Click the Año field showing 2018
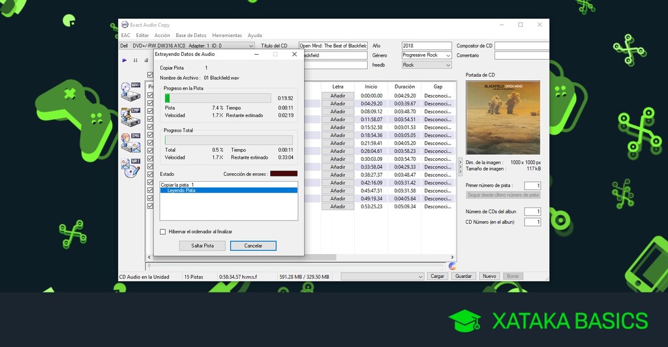Image resolution: width=668 pixels, height=347 pixels. coord(426,46)
